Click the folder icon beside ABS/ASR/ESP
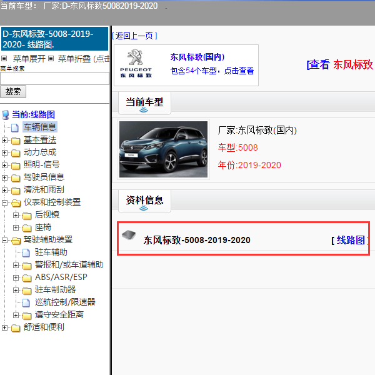Screen dimensions: 375x375 click(x=27, y=277)
